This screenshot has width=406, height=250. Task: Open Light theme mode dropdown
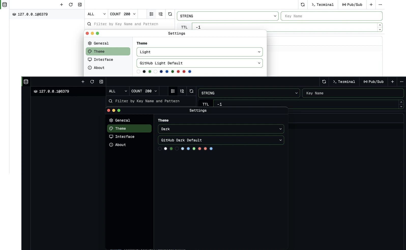200,52
